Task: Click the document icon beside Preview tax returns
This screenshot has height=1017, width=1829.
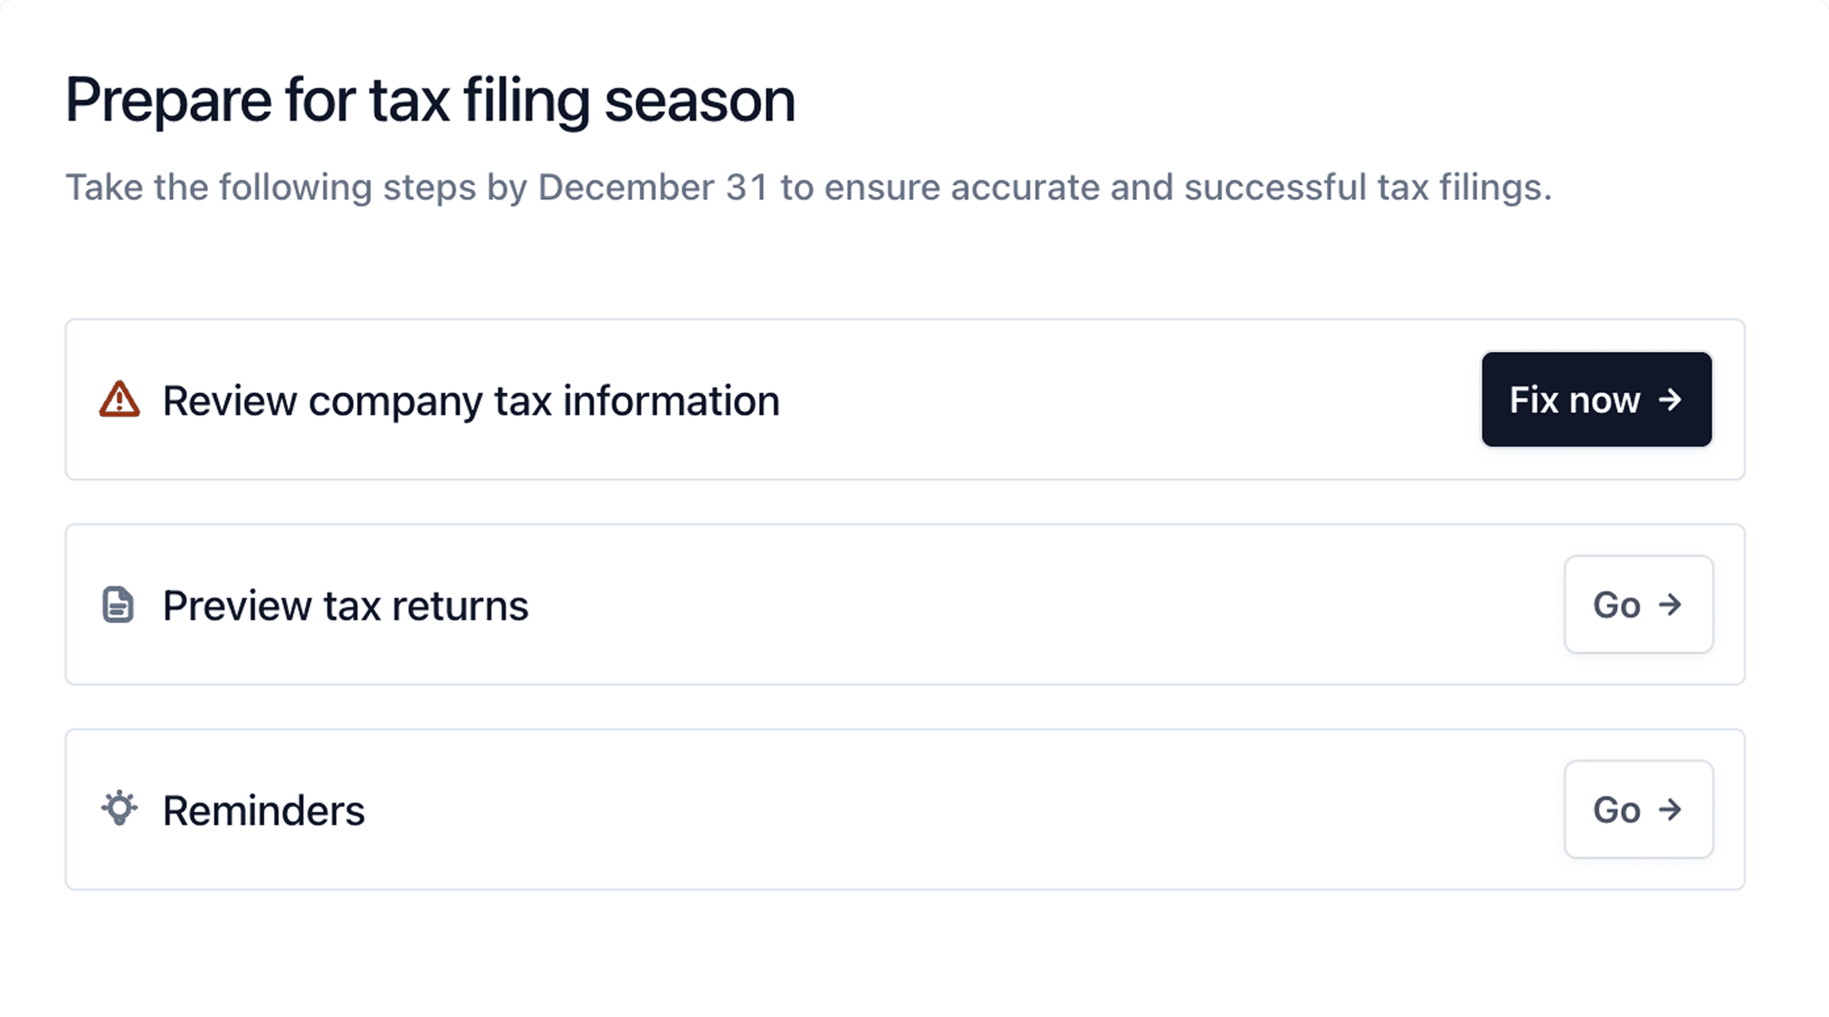Action: click(118, 604)
